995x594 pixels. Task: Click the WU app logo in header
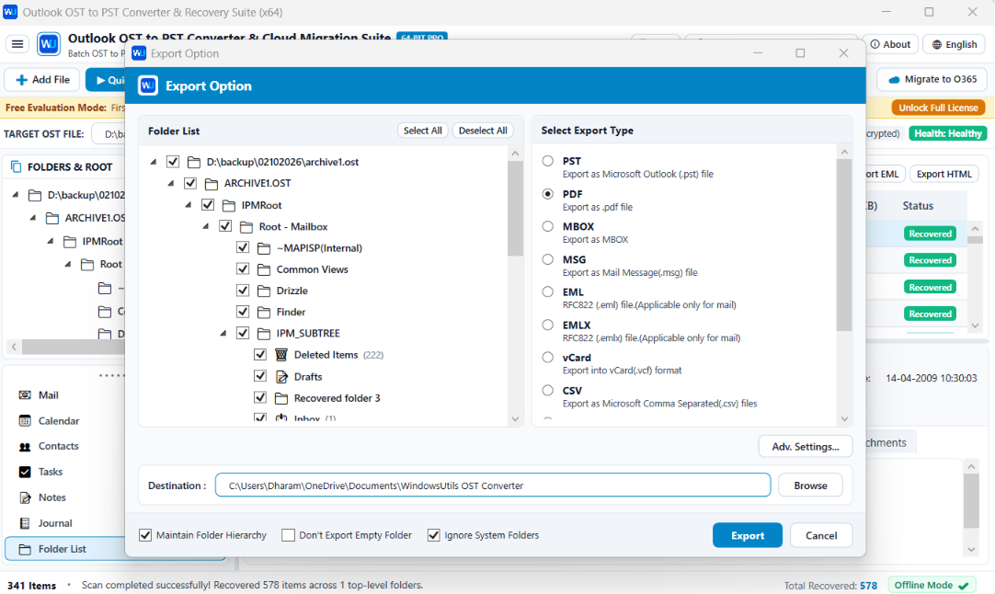click(49, 44)
